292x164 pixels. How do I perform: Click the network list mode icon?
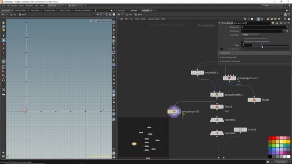(x=252, y=19)
